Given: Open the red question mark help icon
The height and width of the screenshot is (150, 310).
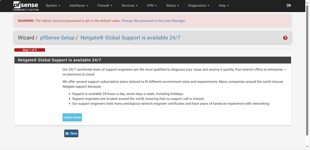Looking at the screenshot, I should (285, 38).
